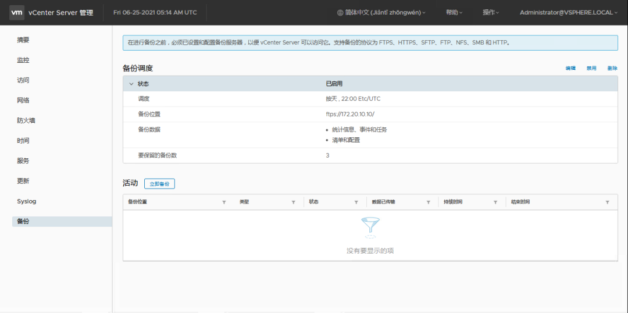Click the 类型 column header
628x313 pixels.
(244, 202)
